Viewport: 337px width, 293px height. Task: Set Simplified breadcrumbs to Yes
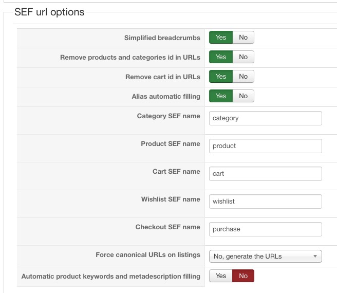coord(221,38)
